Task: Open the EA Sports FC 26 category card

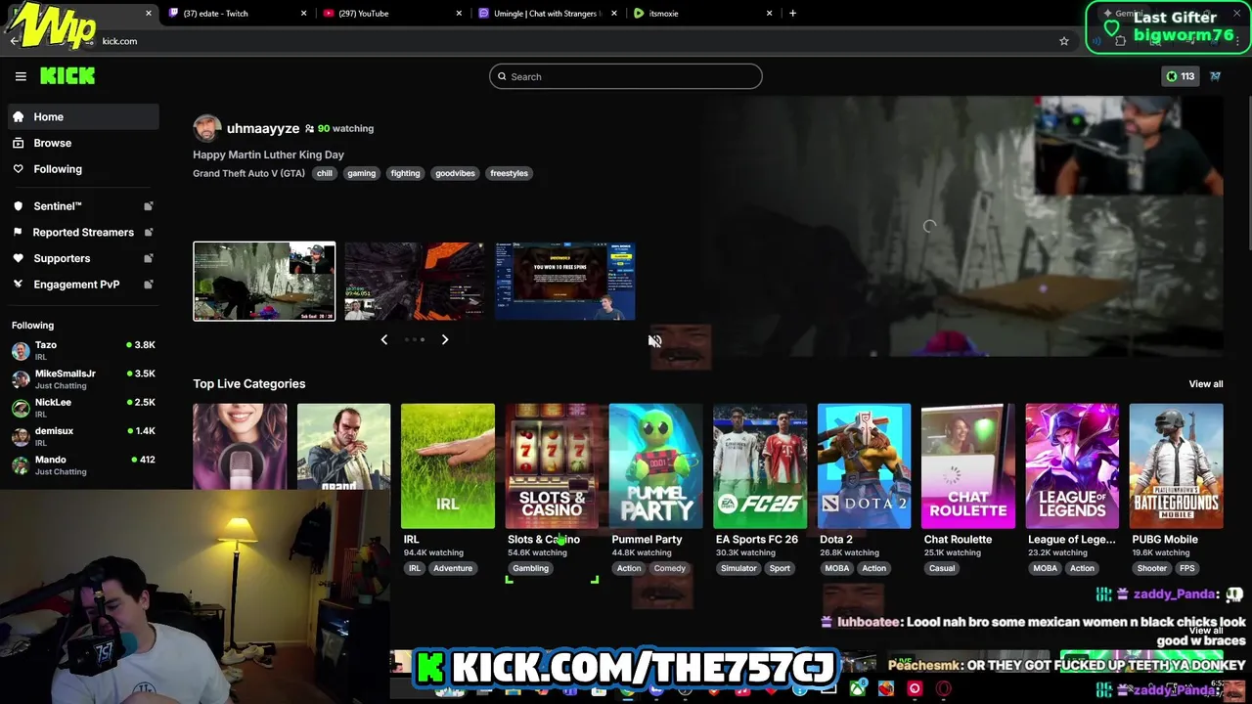Action: [760, 466]
